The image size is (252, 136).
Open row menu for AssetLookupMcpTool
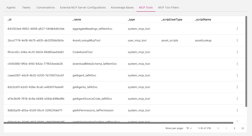pos(237,40)
